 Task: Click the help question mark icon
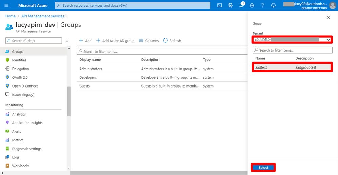[x=263, y=5]
